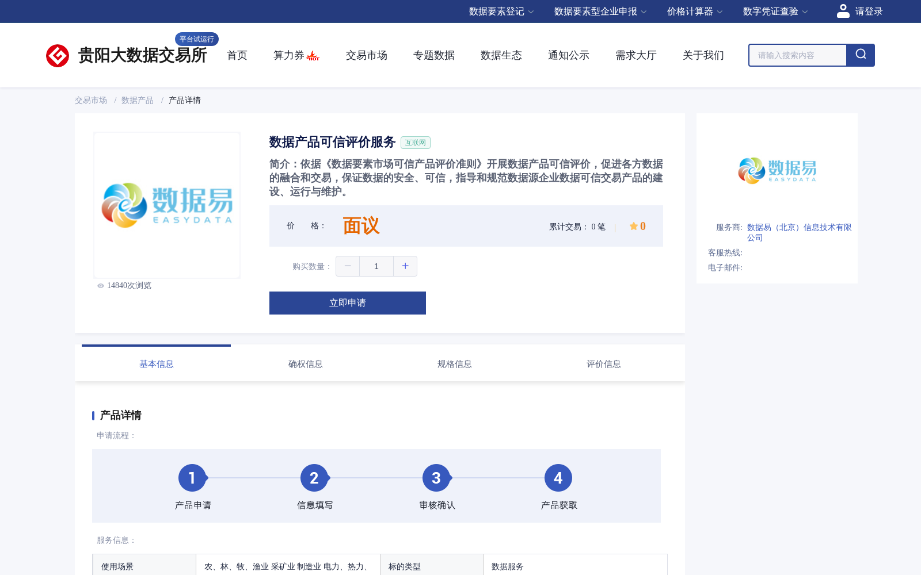Click 请登录 login link
The image size is (921, 575).
point(869,11)
